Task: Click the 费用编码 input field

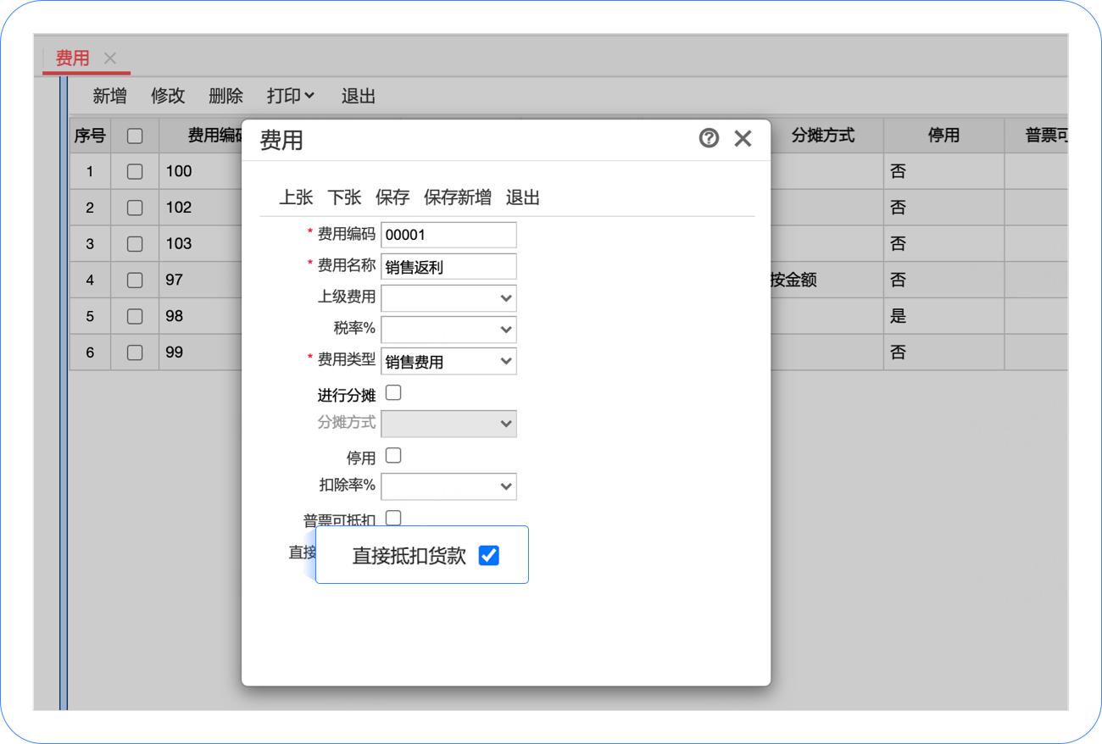Action: click(x=448, y=235)
